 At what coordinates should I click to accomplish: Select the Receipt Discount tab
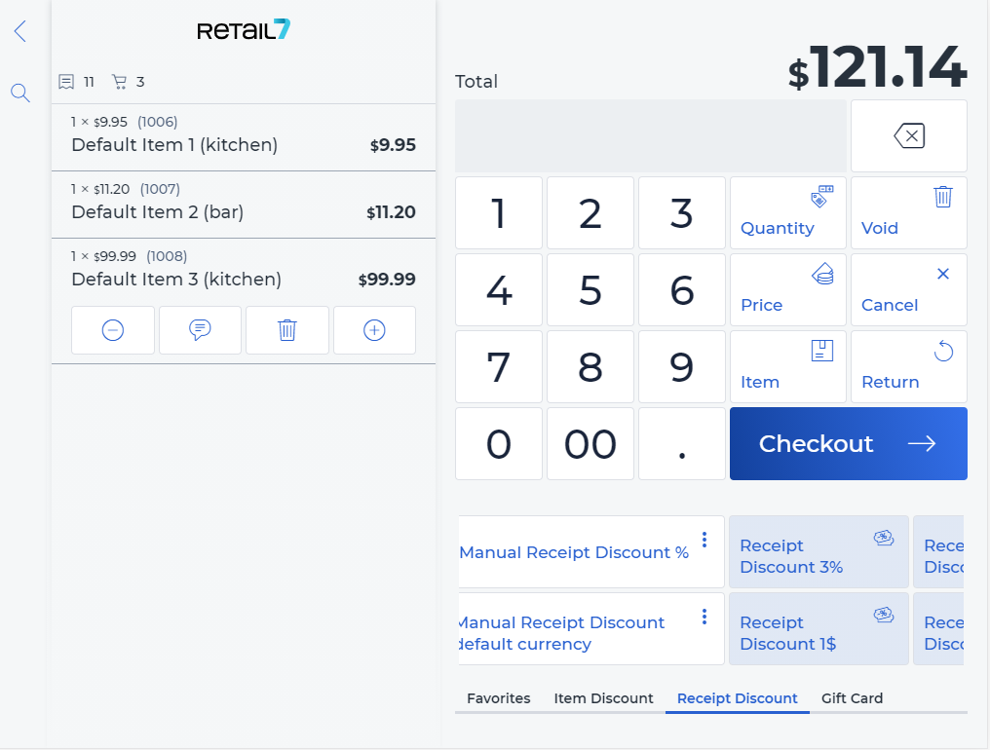tap(738, 698)
